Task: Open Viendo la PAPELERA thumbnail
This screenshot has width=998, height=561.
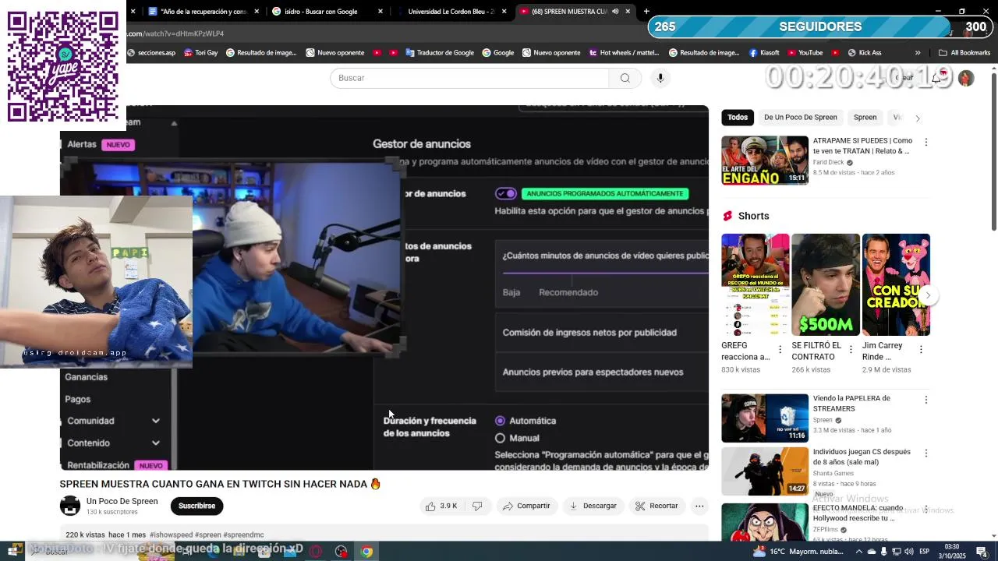Action: 765,418
